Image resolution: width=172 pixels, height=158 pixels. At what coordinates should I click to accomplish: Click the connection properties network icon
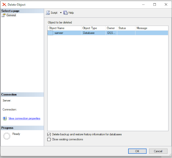click(x=5, y=119)
